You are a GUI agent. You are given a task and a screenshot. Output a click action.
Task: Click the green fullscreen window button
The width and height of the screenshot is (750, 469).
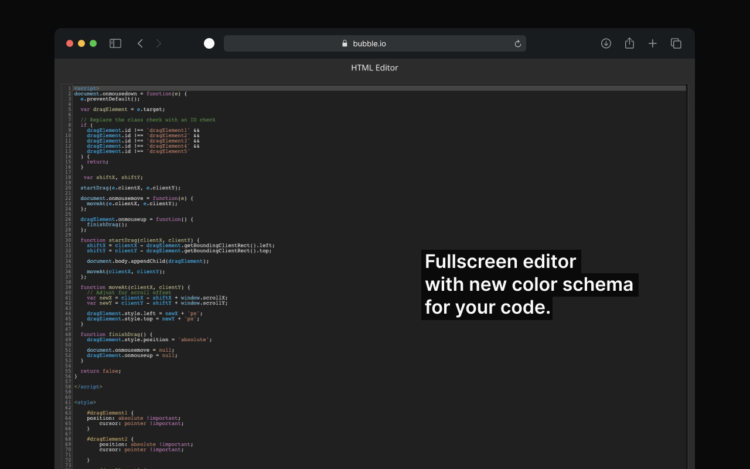tap(93, 43)
